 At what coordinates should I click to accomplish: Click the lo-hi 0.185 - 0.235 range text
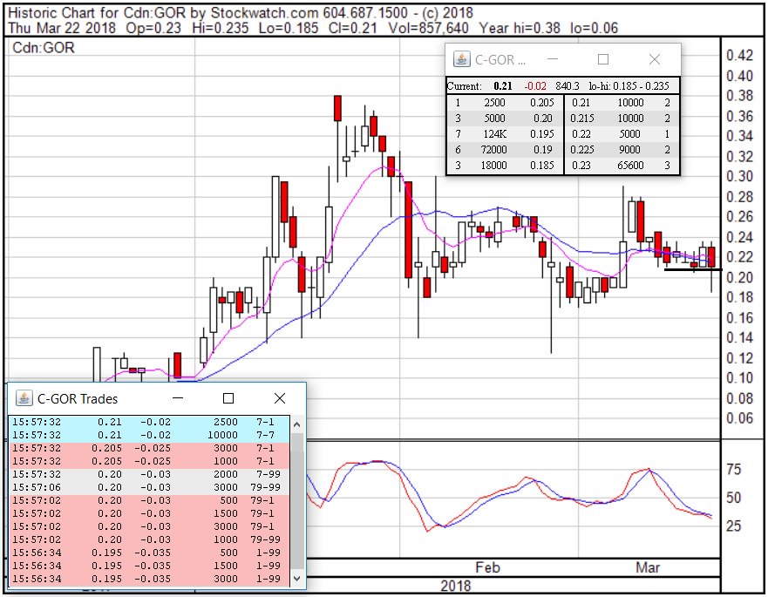coord(629,86)
